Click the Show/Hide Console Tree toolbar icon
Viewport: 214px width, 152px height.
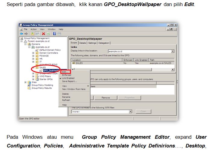pyautogui.click(x=37, y=33)
